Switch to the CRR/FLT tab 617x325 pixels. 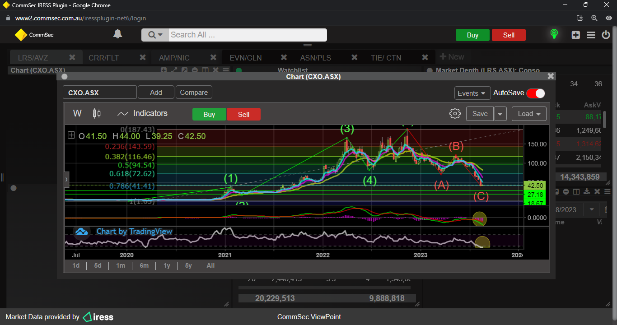pyautogui.click(x=104, y=58)
